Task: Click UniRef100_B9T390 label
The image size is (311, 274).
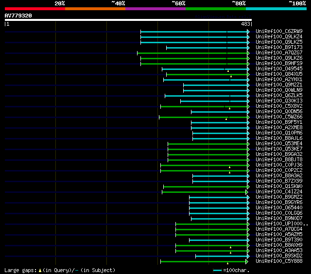Action: (279, 240)
